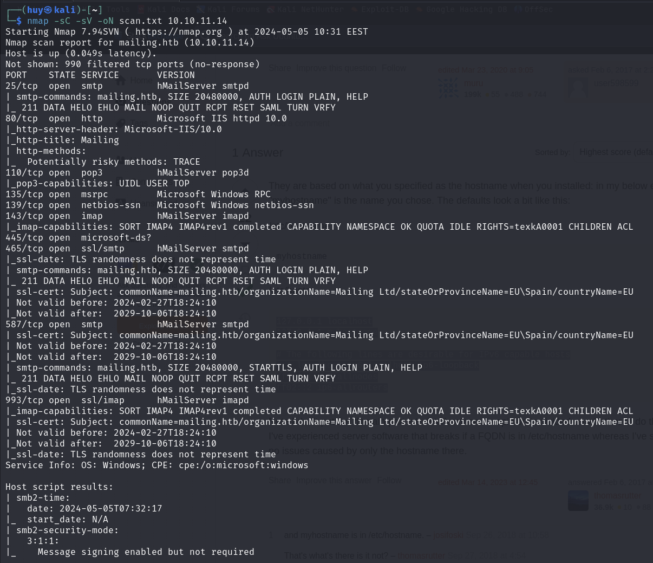653x563 pixels.
Task: Click user598599's profile avatar
Action: (578, 88)
